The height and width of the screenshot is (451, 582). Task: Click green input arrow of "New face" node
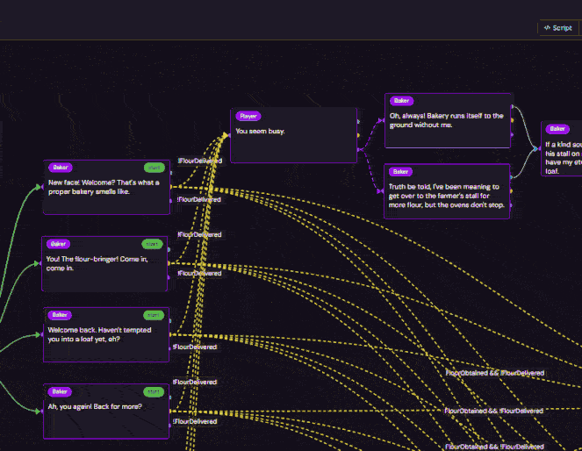(39, 187)
